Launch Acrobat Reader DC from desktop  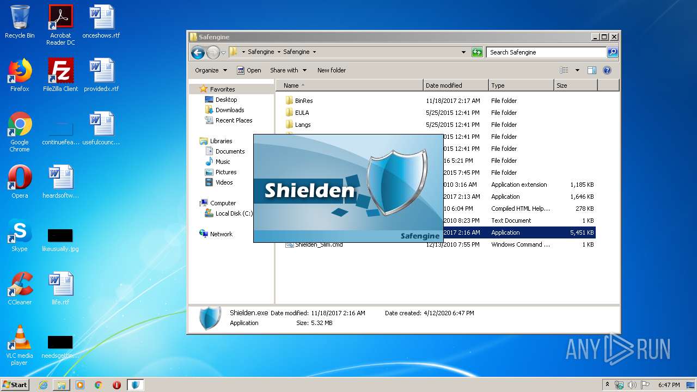click(x=60, y=24)
